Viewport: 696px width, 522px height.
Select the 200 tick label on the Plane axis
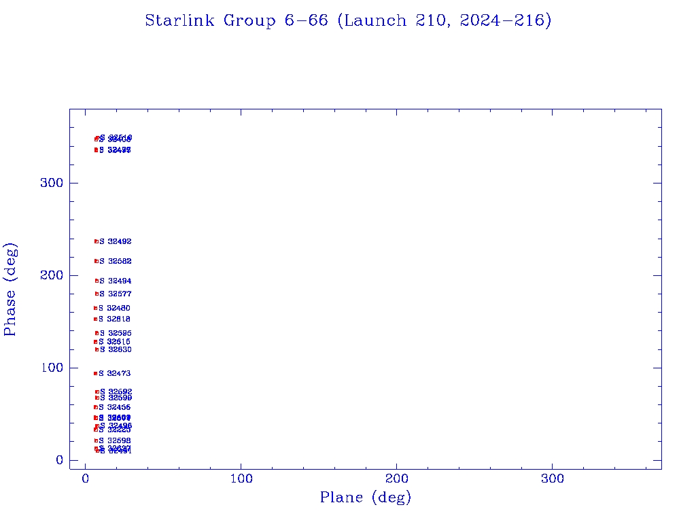point(396,479)
